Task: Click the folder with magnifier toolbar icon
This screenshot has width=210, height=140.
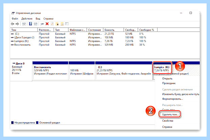Action: (62, 24)
